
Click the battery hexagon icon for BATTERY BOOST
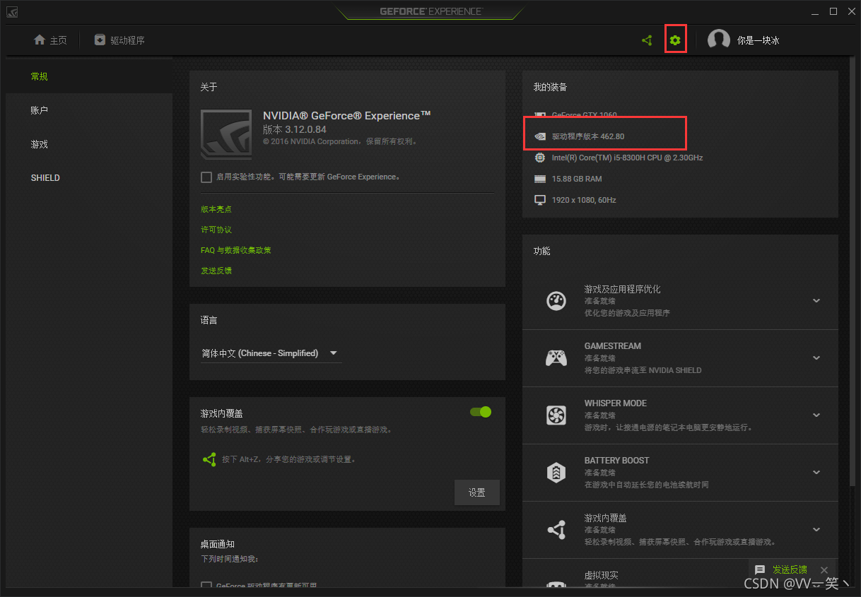tap(556, 472)
